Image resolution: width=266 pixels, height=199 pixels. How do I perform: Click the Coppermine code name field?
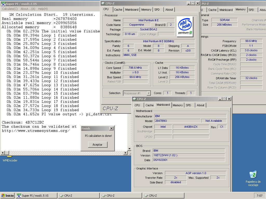point(137,25)
